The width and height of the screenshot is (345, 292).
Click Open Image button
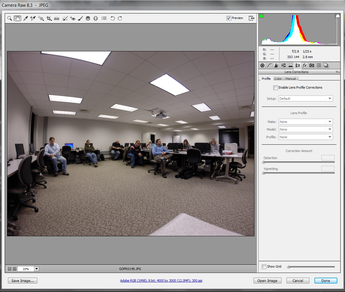click(x=267, y=281)
